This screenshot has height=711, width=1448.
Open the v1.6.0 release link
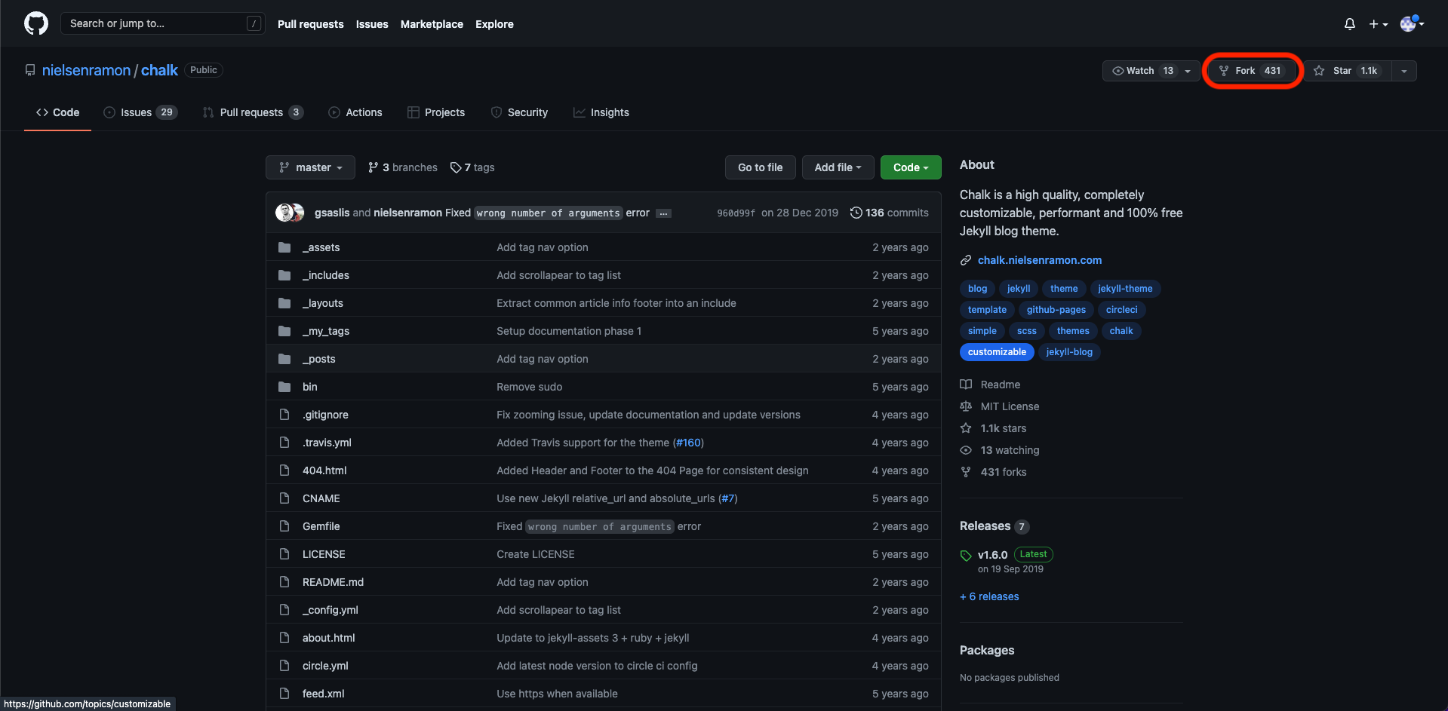(x=992, y=555)
